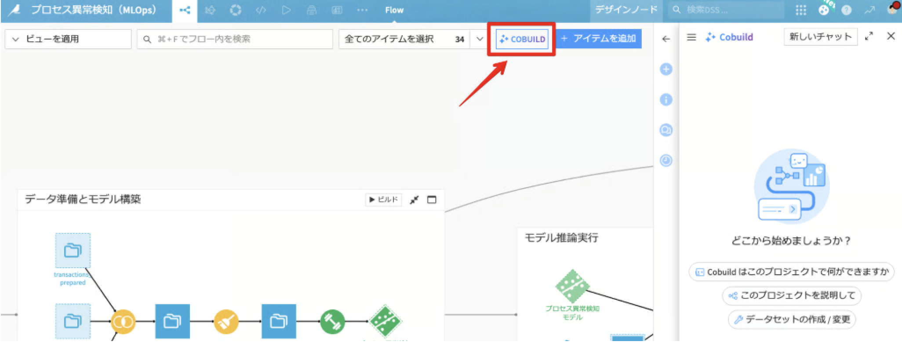Image resolution: width=902 pixels, height=349 pixels.
Task: Click the left arrow above the right sidebar
Action: click(666, 39)
